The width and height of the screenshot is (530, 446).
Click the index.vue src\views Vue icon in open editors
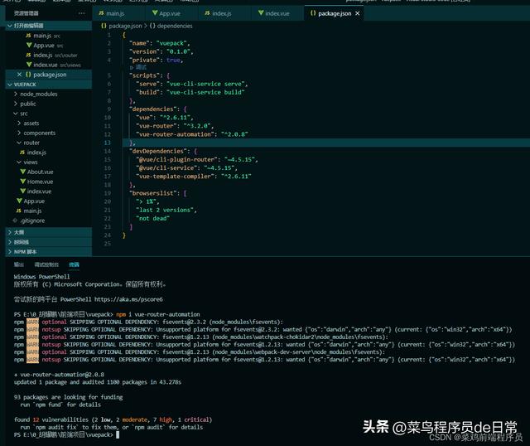coord(29,65)
